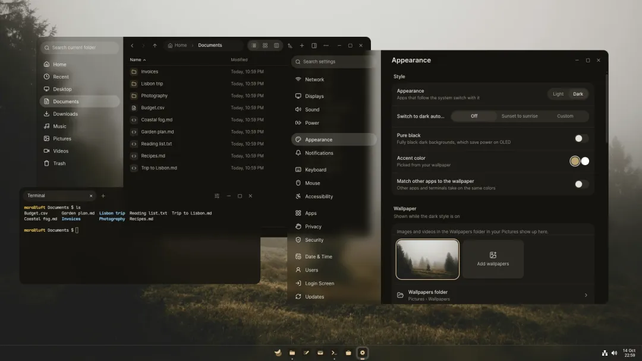Image resolution: width=642 pixels, height=361 pixels.
Task: Set dark auto-switch to Custom
Action: pos(565,116)
